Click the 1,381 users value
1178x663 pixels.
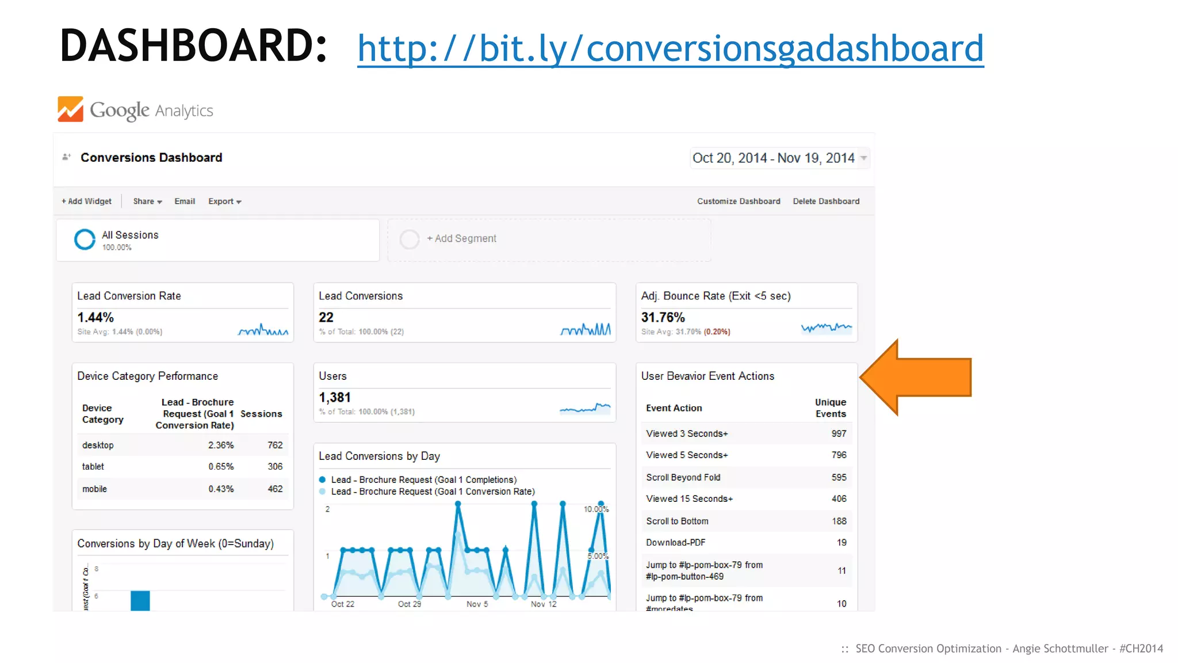click(335, 397)
